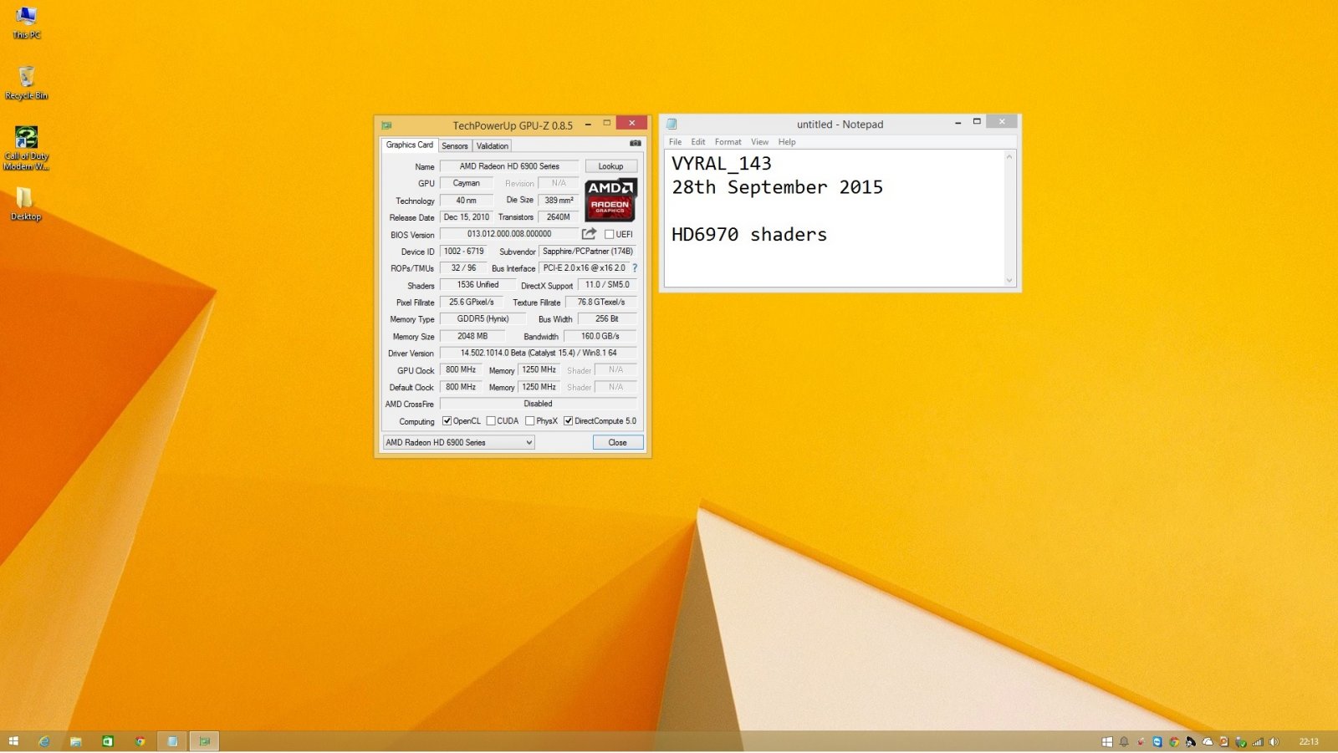The image size is (1338, 753).
Task: Toggle the OpenCL checkbox
Action: pyautogui.click(x=447, y=421)
